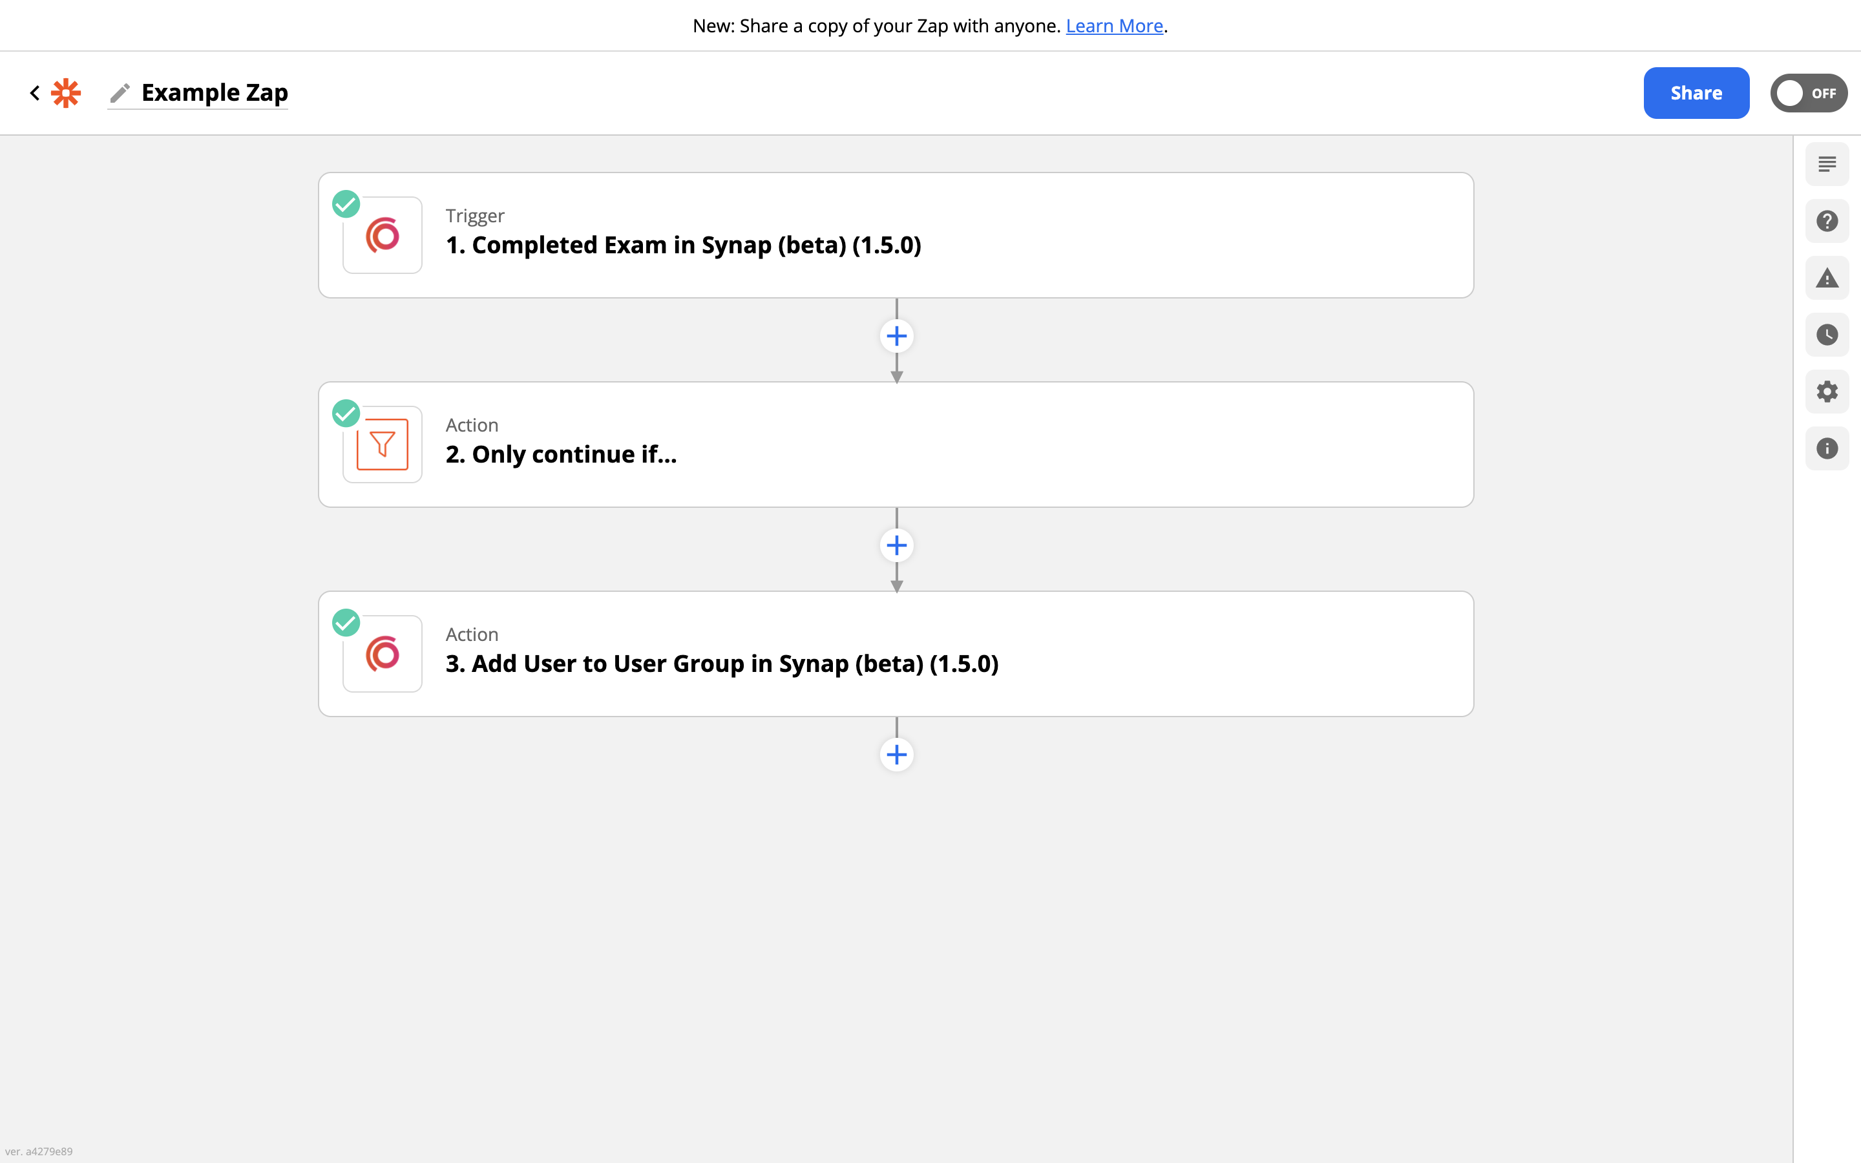Toggle the Zap OFF switch on
The width and height of the screenshot is (1861, 1163).
(1808, 93)
